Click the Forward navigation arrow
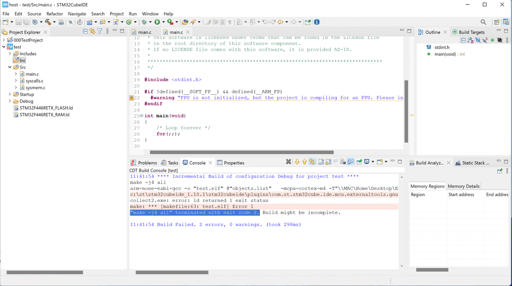 pos(293,22)
